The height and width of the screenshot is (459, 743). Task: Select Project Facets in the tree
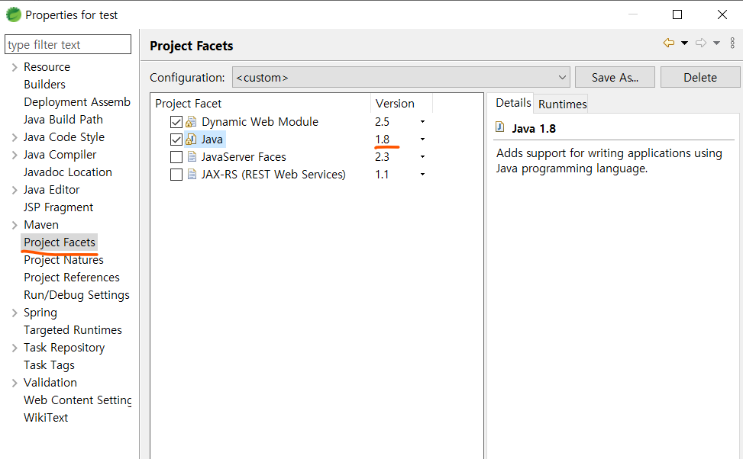60,242
